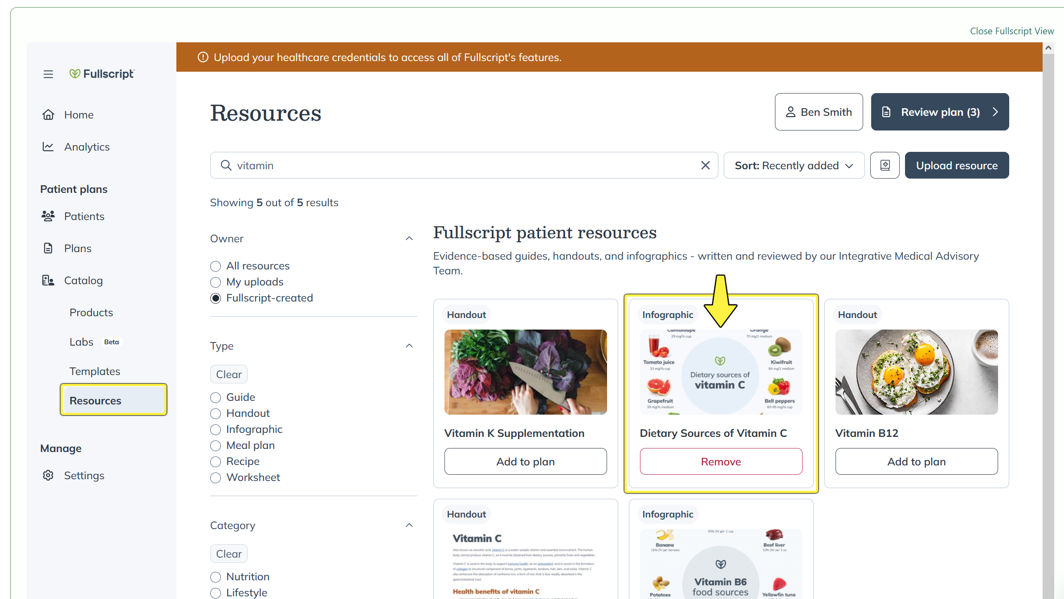Open Templates in the sidebar
The width and height of the screenshot is (1064, 599).
[95, 371]
